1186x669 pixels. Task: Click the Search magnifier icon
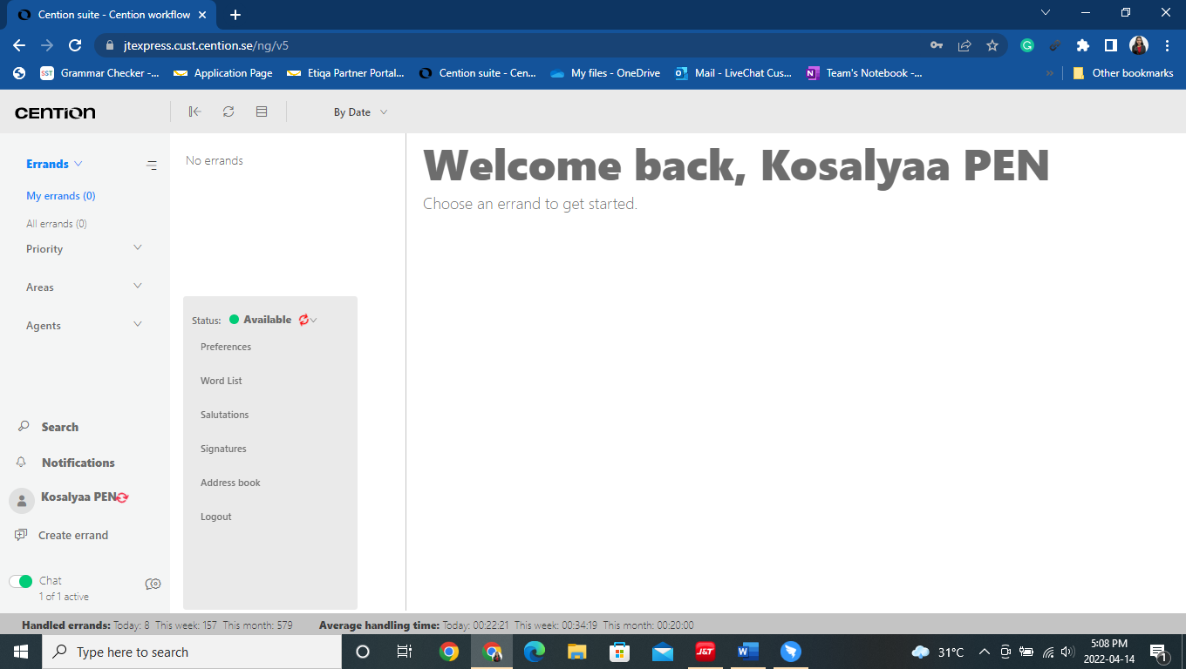click(x=24, y=427)
